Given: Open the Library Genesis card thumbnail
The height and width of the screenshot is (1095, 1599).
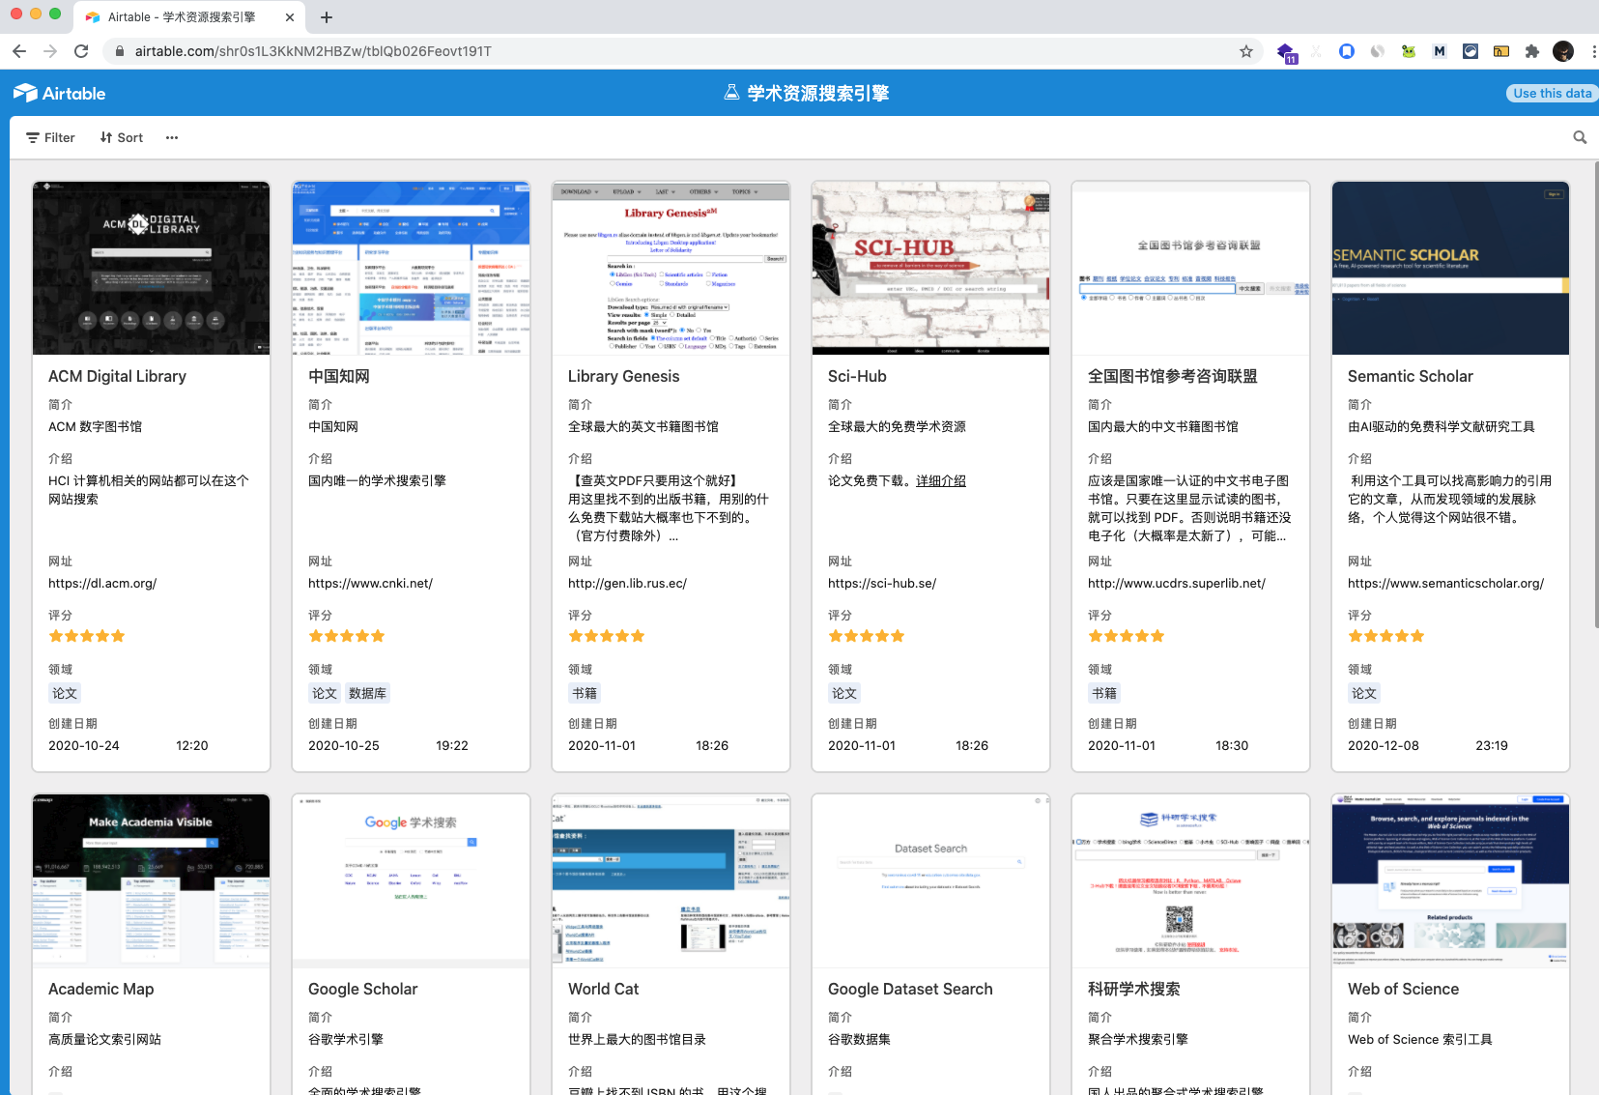Looking at the screenshot, I should 671,268.
